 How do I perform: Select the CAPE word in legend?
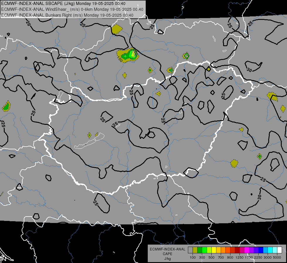tap(167, 254)
